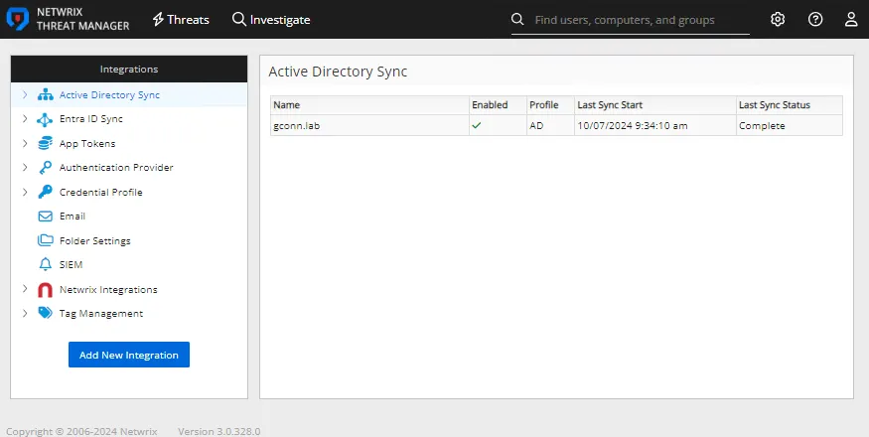
Task: Open the gconn.lab domain row
Action: [556, 125]
